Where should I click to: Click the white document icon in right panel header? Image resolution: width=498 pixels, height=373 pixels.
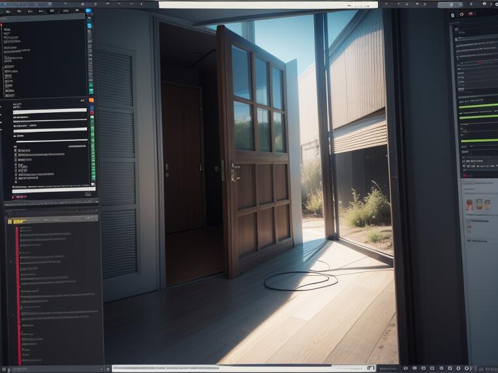453,14
